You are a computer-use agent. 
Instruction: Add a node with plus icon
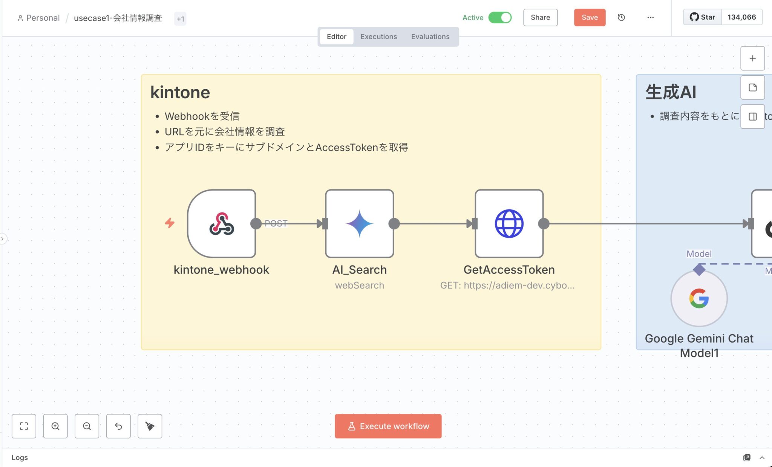click(752, 58)
